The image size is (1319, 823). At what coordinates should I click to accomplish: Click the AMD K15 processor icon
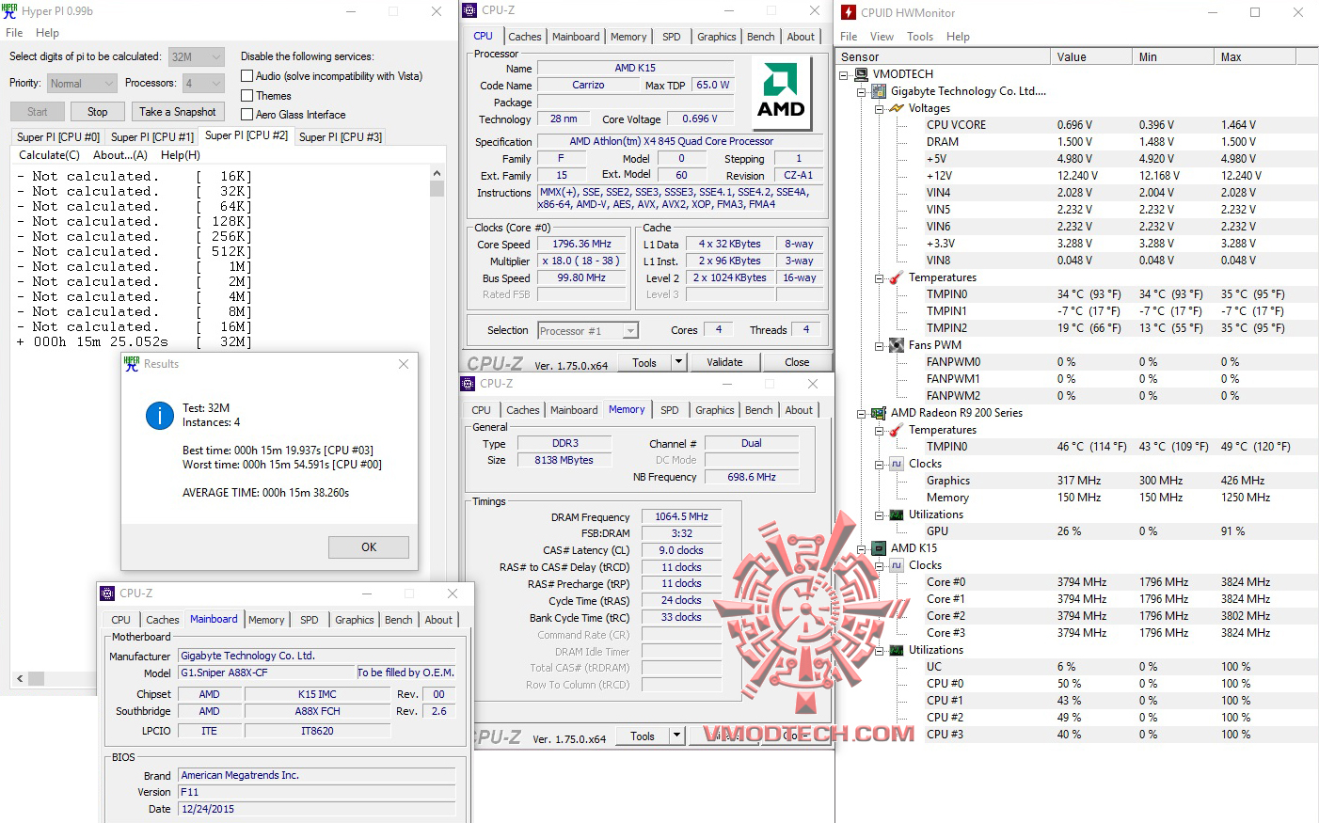tap(879, 548)
